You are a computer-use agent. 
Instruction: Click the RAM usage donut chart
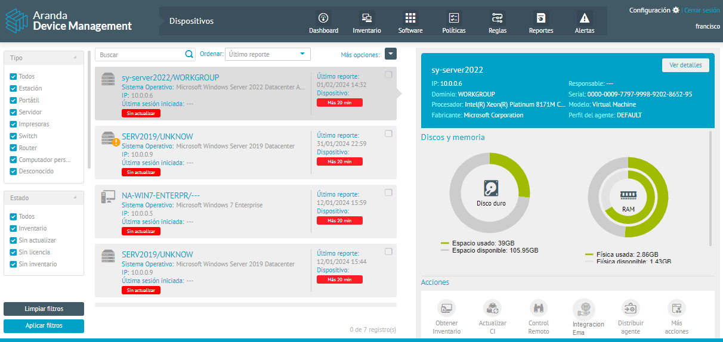(x=628, y=197)
